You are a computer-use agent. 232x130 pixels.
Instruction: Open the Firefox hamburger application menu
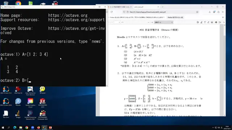coord(223,12)
